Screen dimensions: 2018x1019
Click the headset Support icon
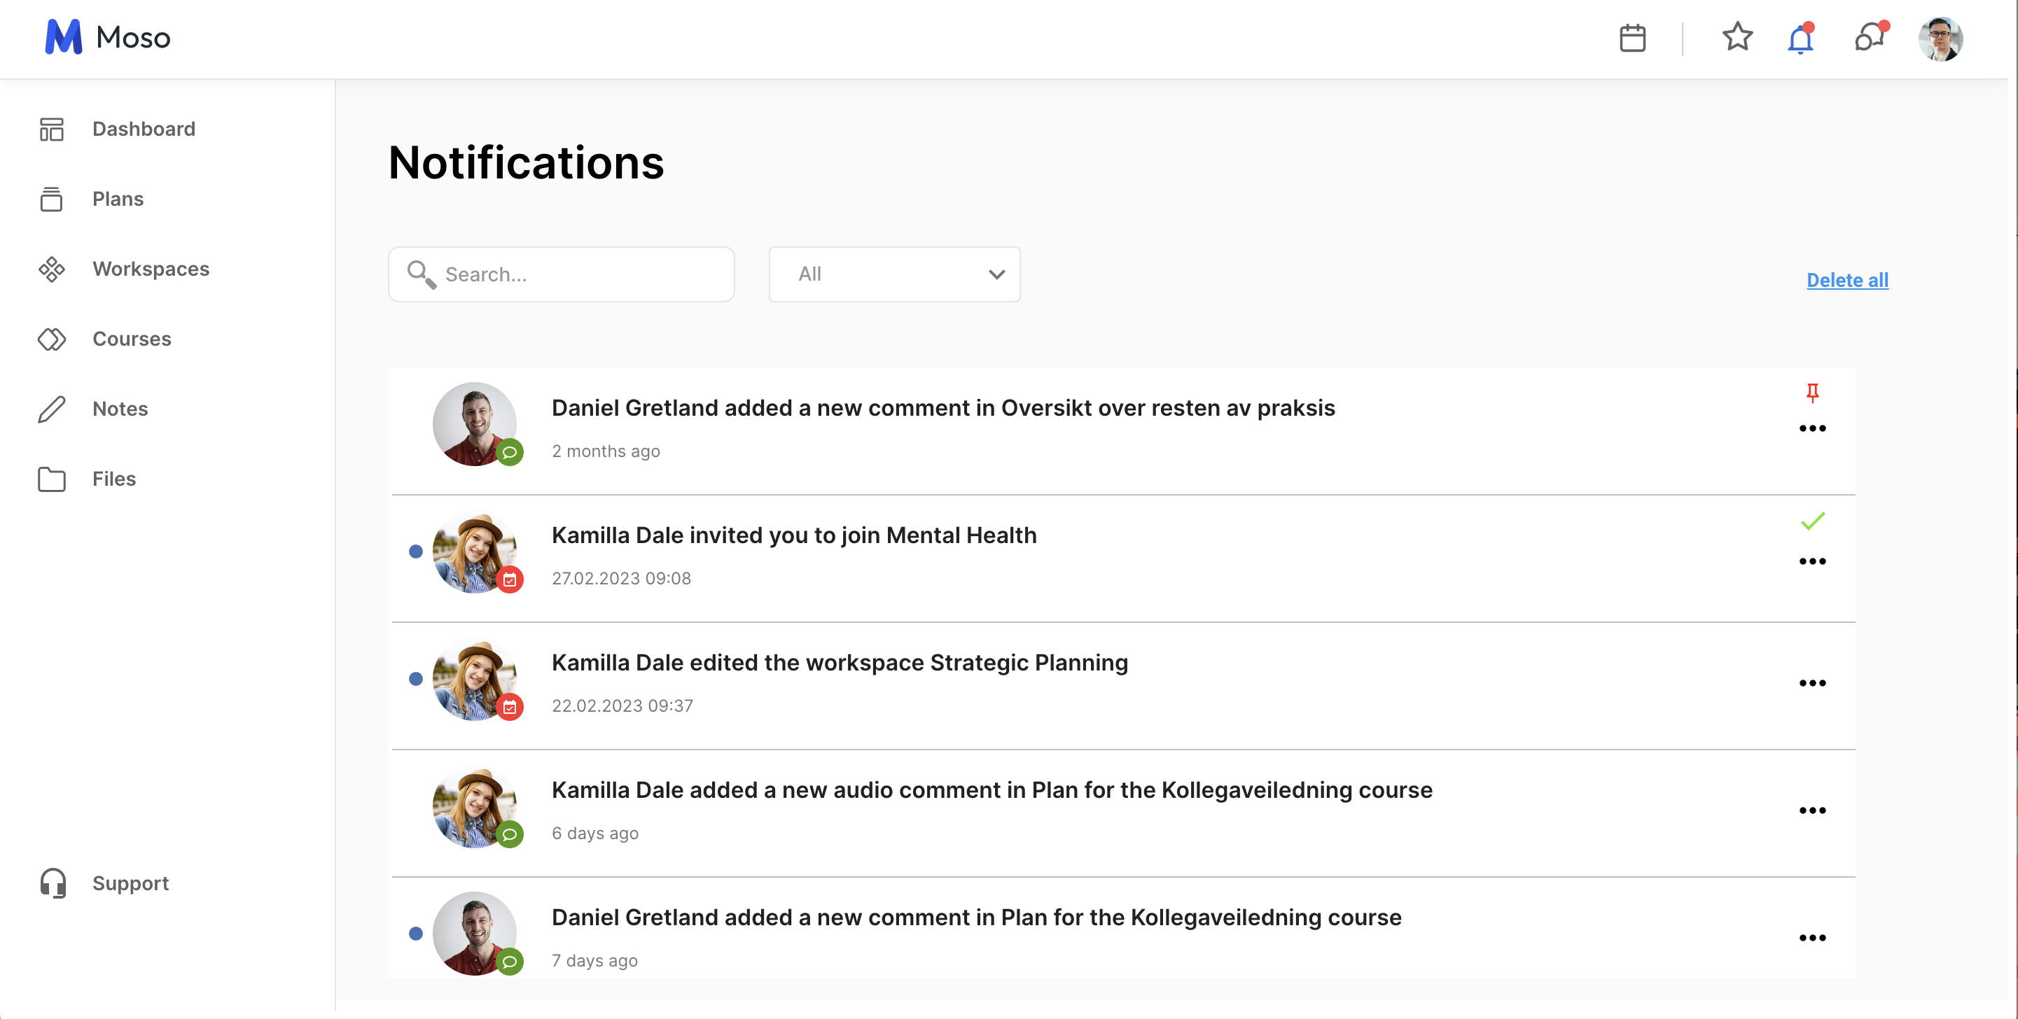(53, 883)
